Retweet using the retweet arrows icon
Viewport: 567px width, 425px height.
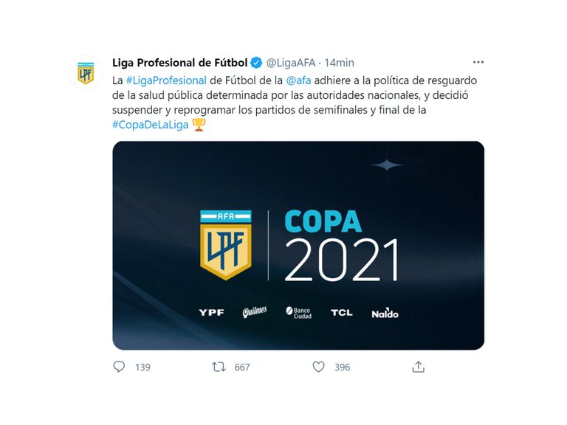tap(219, 367)
